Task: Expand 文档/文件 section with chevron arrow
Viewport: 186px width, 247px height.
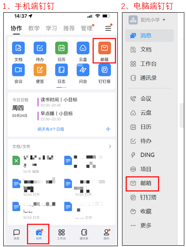Action: [110, 147]
